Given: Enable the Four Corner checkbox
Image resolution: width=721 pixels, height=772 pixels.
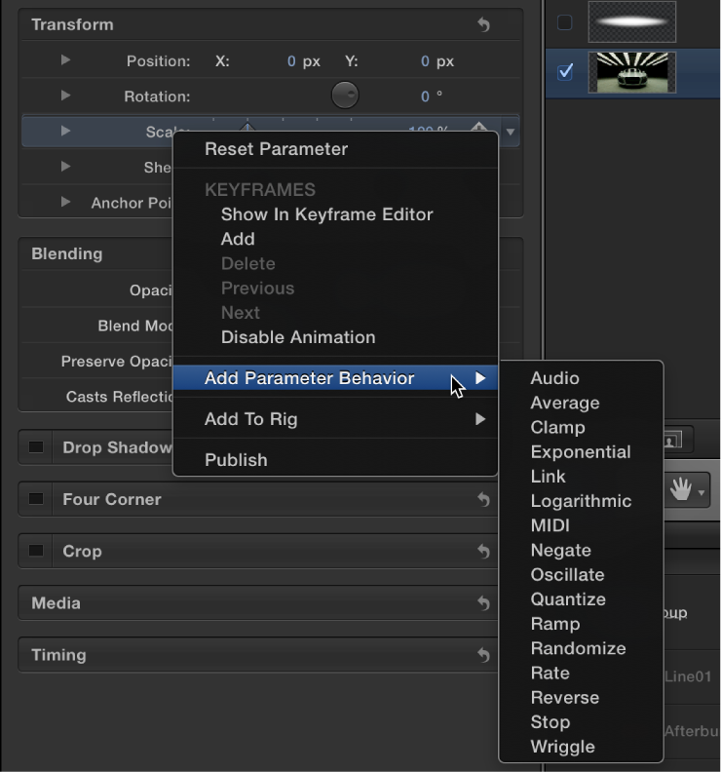Looking at the screenshot, I should pyautogui.click(x=36, y=499).
